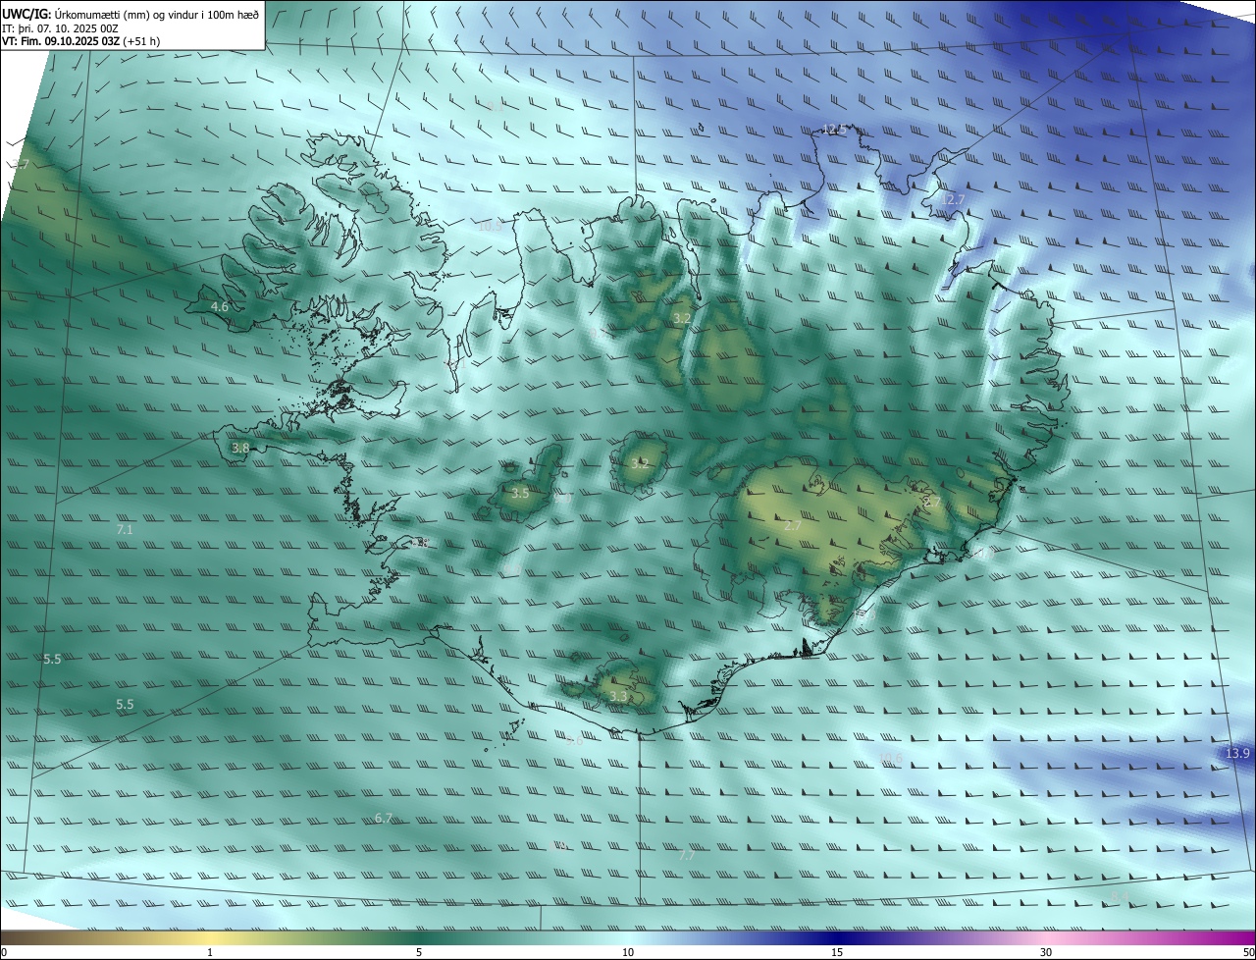Click the 'IT: þri. 07. 10. 2025 00Z' line
The height and width of the screenshot is (960, 1256).
(60, 27)
